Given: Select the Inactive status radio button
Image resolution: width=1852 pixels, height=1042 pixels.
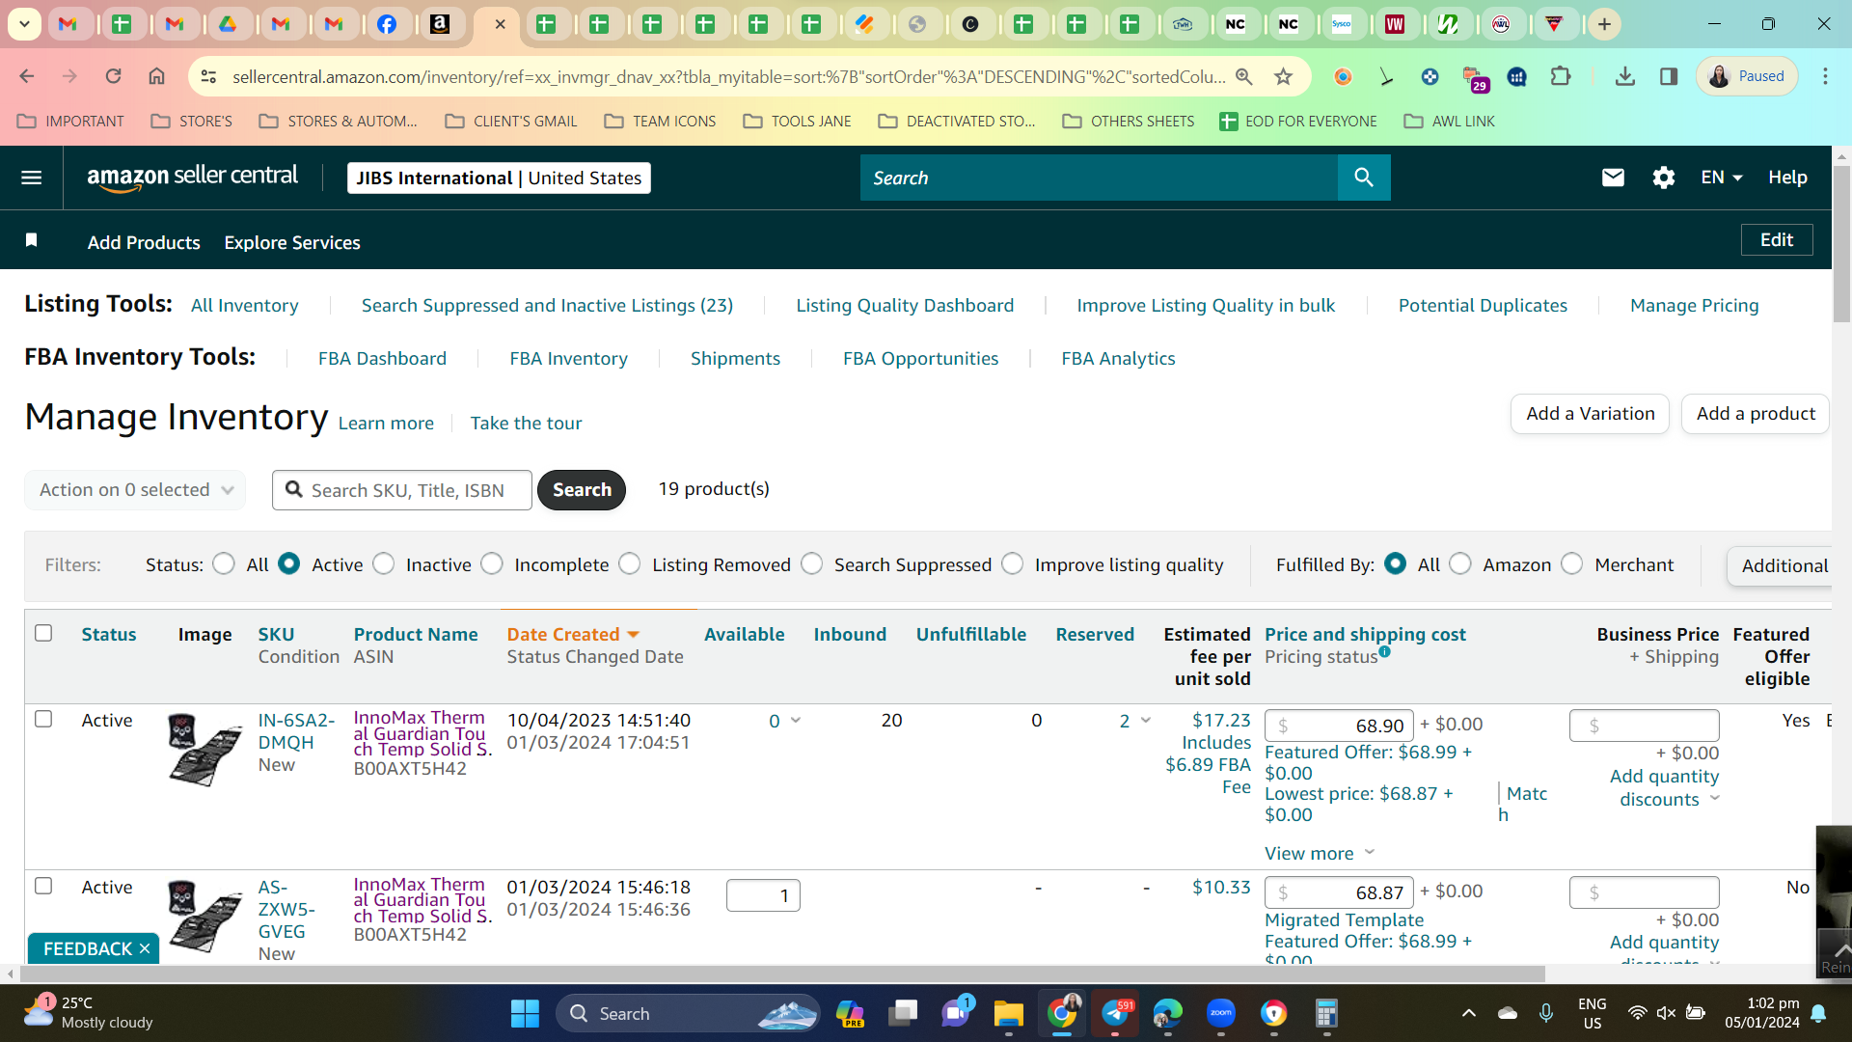Looking at the screenshot, I should pos(384,563).
